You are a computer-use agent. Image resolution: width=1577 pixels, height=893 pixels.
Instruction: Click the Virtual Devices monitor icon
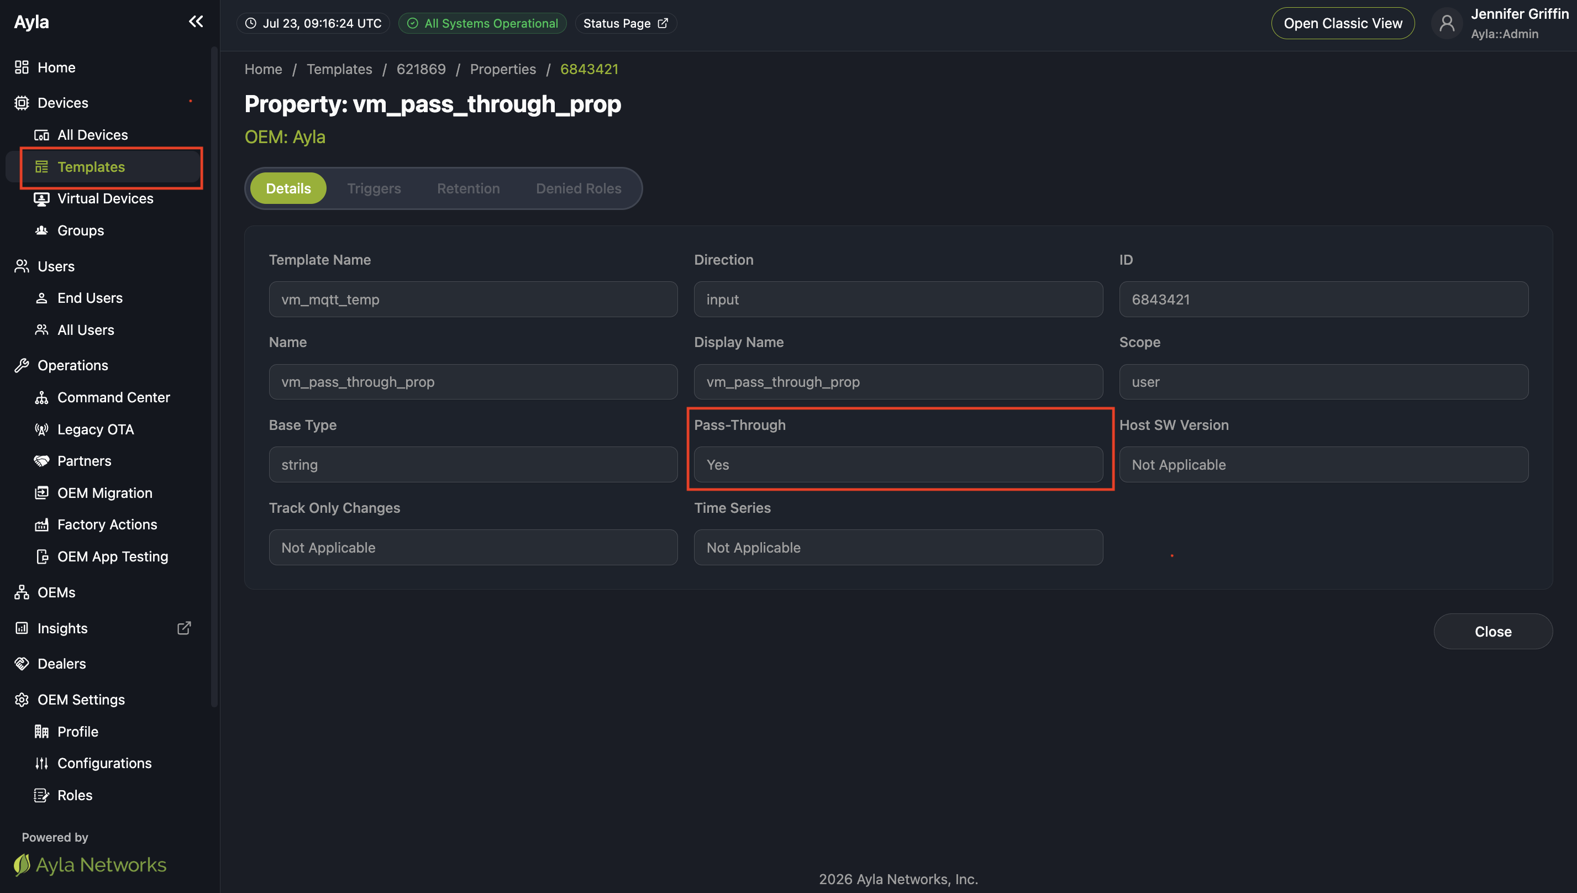(x=41, y=199)
